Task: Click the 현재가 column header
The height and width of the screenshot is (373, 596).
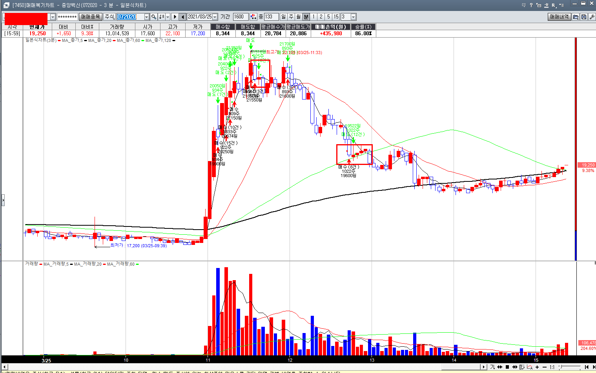Action: click(37, 27)
